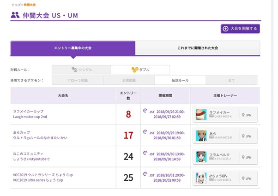Filter by 全国図鑑
This screenshot has width=278, height=196.
click(x=129, y=80)
